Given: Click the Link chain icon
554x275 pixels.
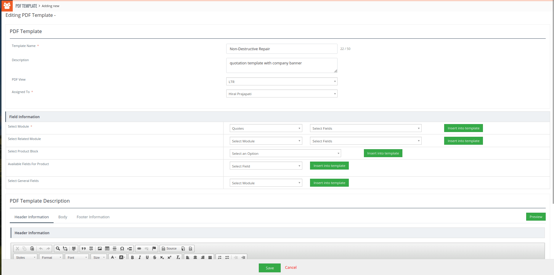Looking at the screenshot, I should point(139,249).
